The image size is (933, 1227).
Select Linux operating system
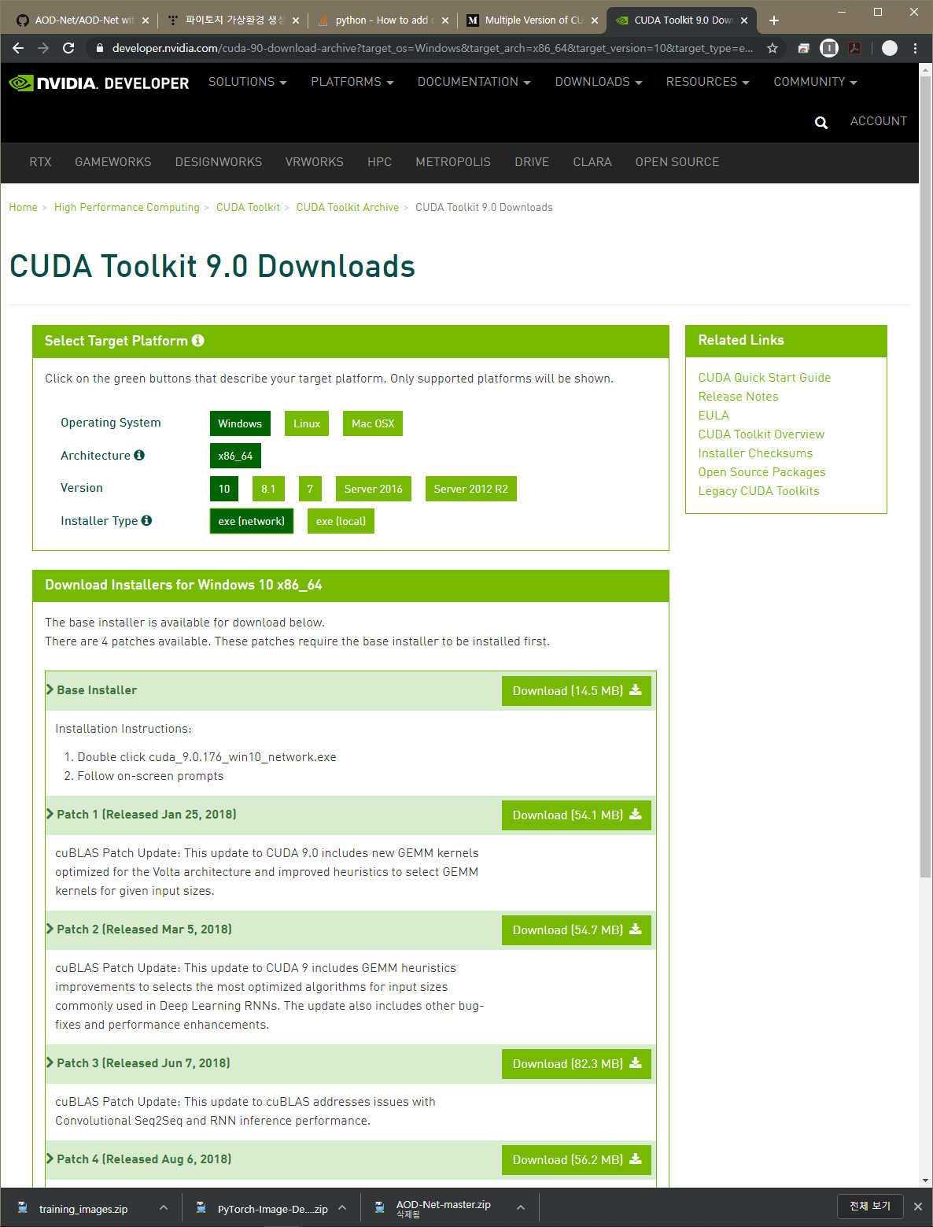point(307,423)
